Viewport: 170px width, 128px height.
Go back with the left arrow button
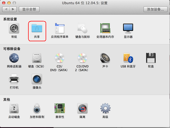(x=6, y=9)
